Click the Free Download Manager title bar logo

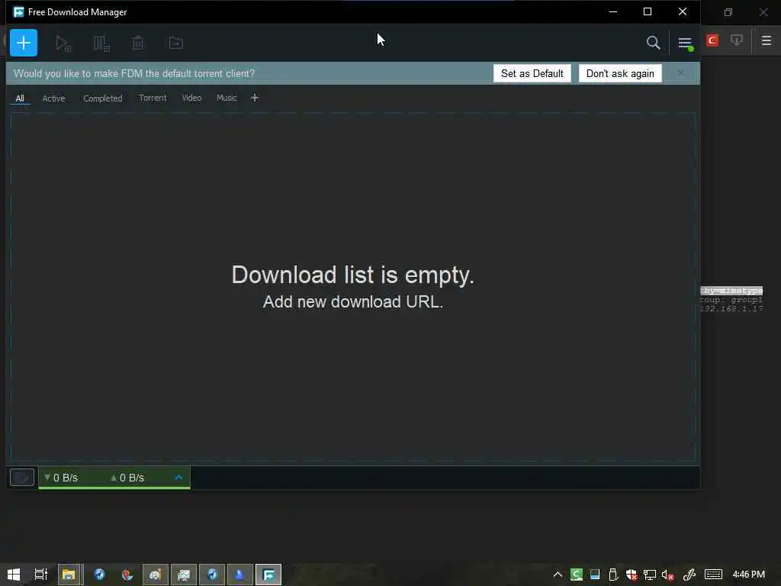[x=18, y=12]
